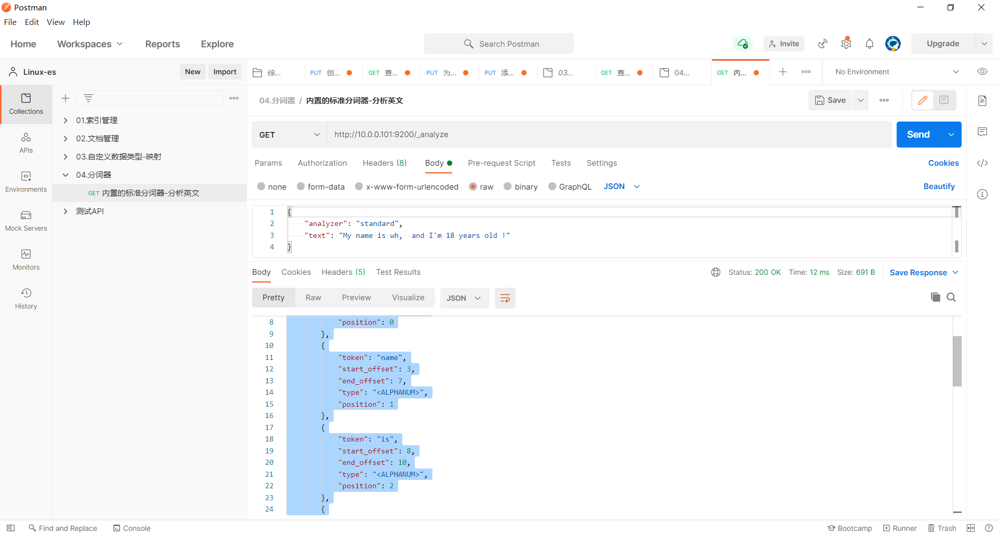998x535 pixels.
Task: Open the Monitors sidebar panel
Action: coord(26,260)
